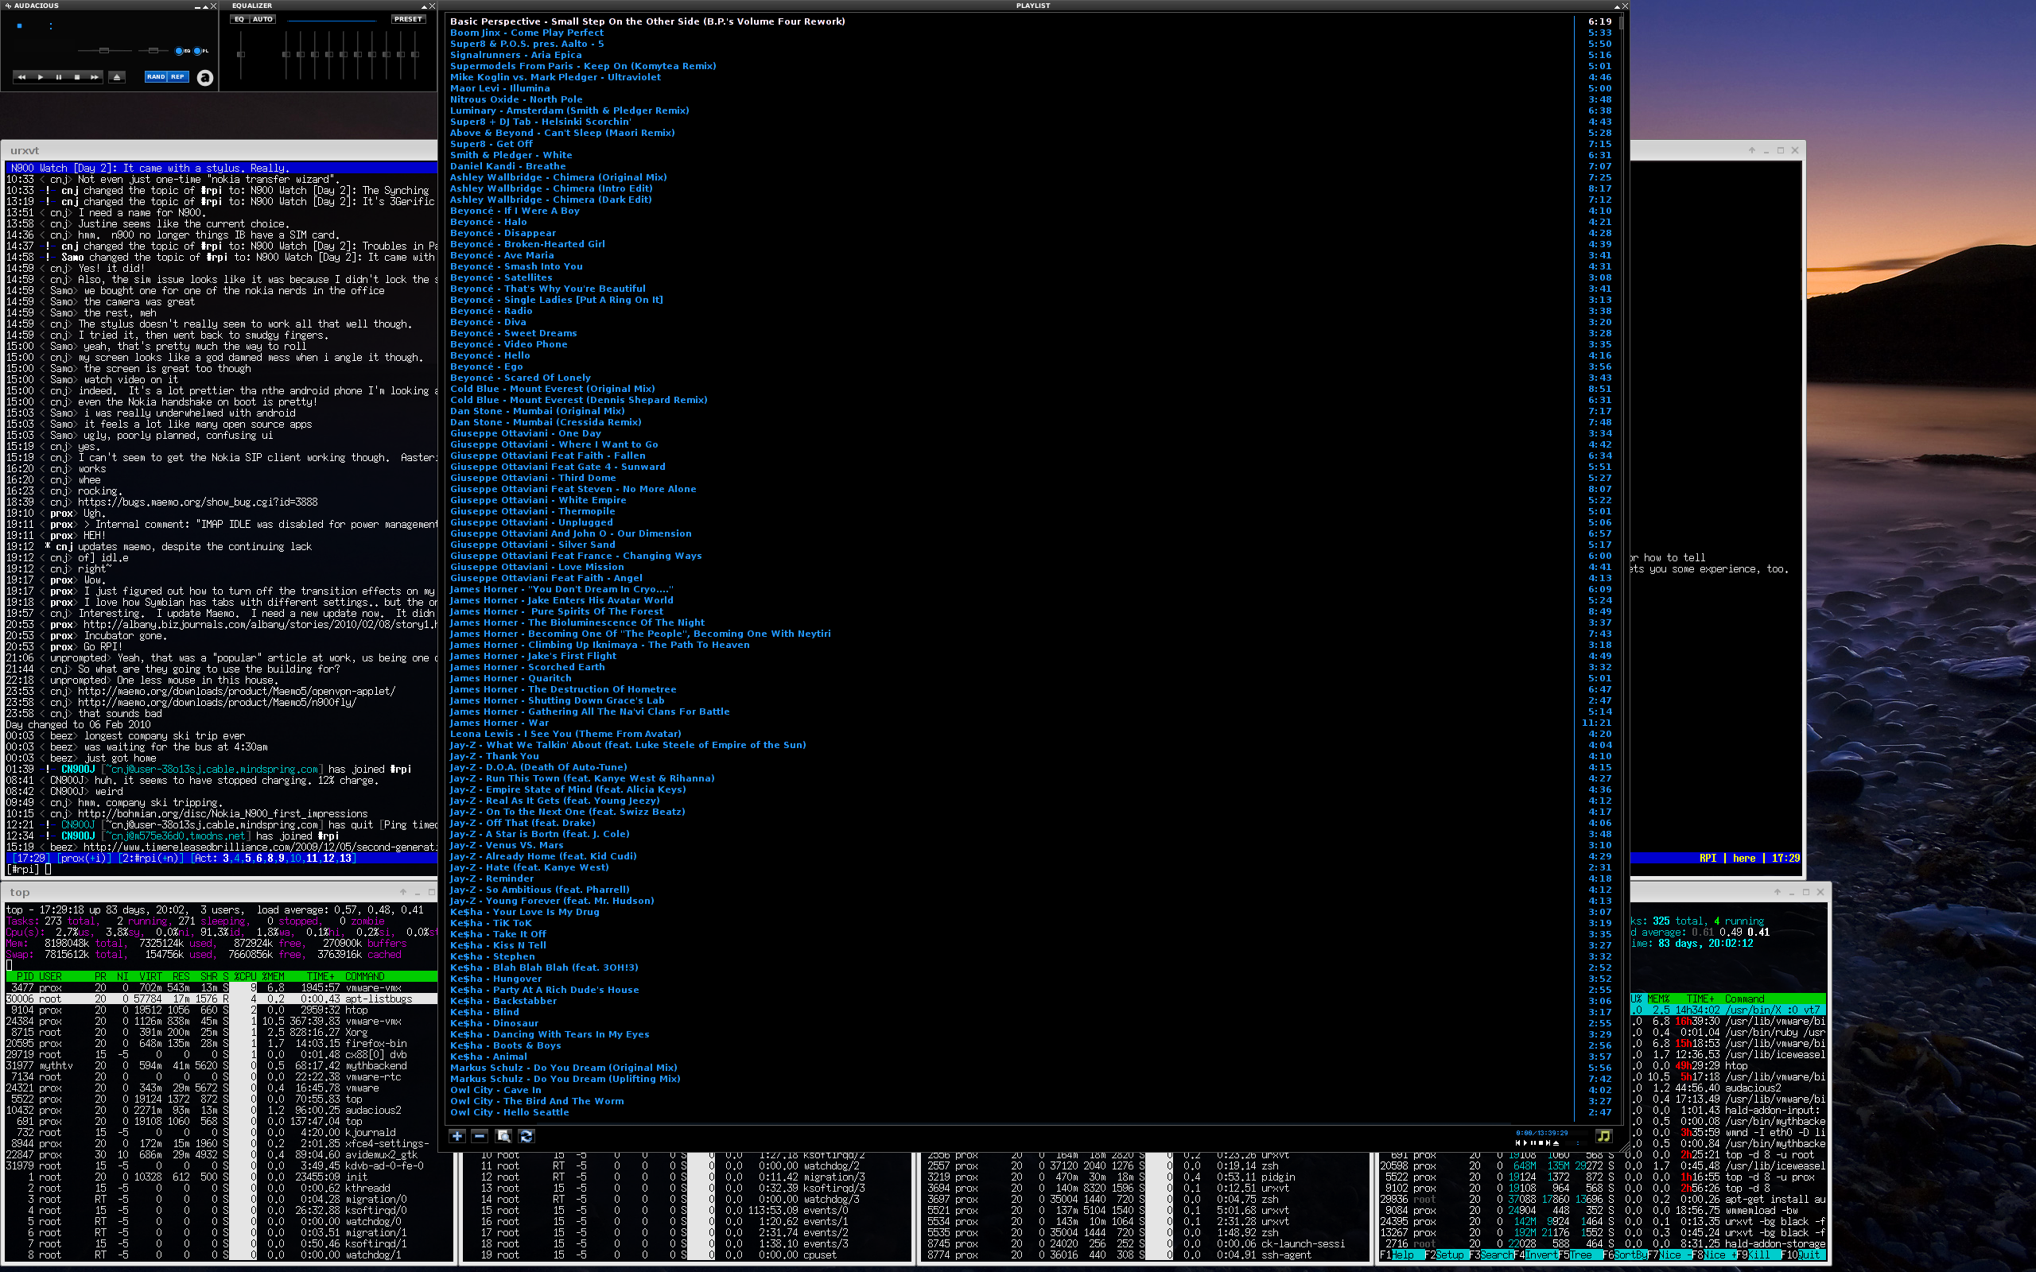Open openvpn-applet download link in chat
The image size is (2036, 1272).
pos(236,692)
